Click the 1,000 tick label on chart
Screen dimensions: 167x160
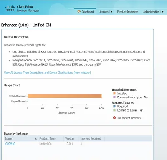[101, 108]
